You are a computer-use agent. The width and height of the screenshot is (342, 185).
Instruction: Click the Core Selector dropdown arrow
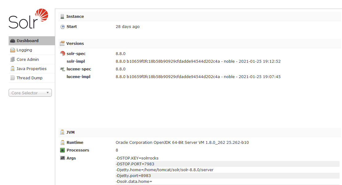[x=47, y=92]
